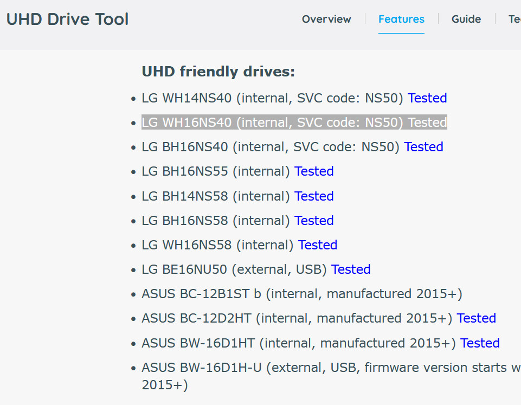Visit Tested link for LG BH16NS58
Image resolution: width=521 pixels, height=405 pixels.
point(314,221)
